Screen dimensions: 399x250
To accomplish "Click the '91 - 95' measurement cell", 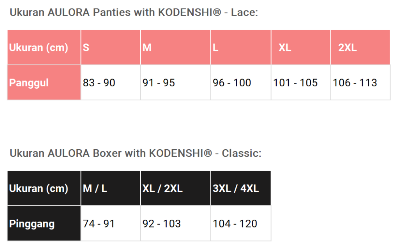I will coord(175,82).
